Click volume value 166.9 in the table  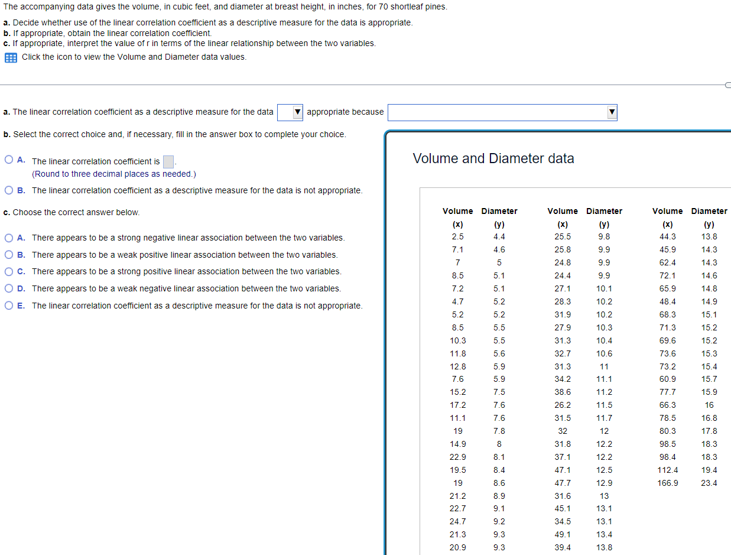[668, 483]
